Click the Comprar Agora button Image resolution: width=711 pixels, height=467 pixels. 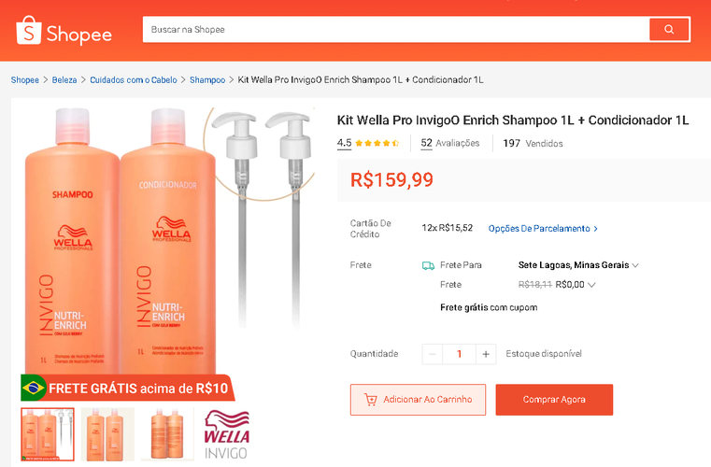point(554,400)
